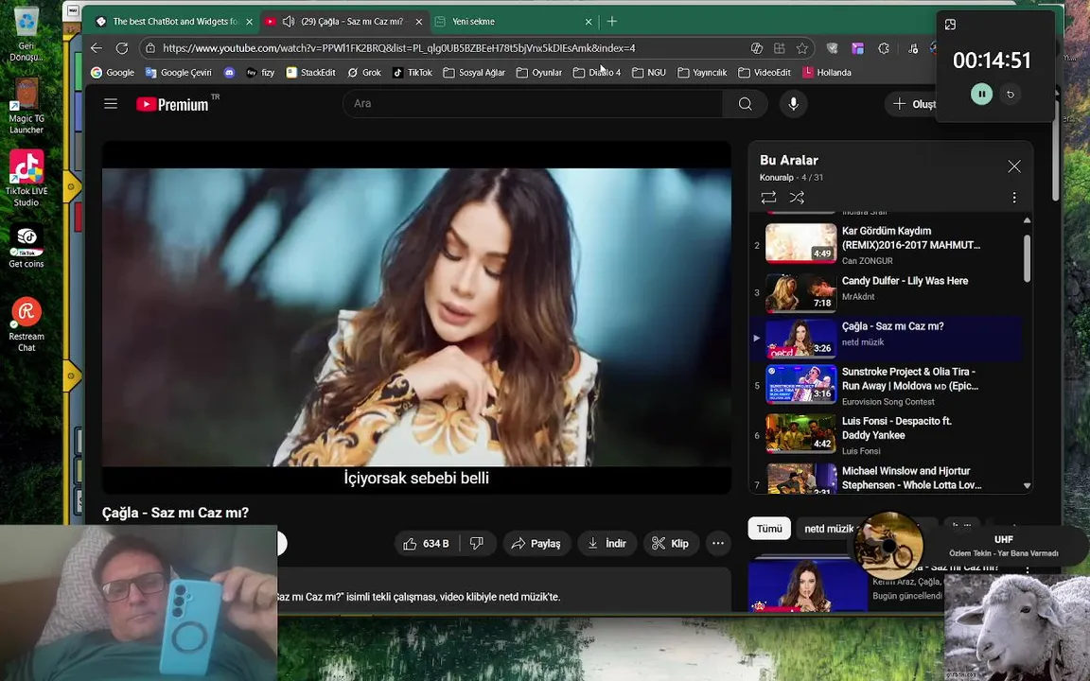Open Grok bookmark

[364, 72]
